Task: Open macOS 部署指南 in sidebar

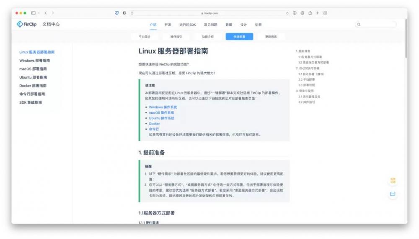Action: [33, 69]
